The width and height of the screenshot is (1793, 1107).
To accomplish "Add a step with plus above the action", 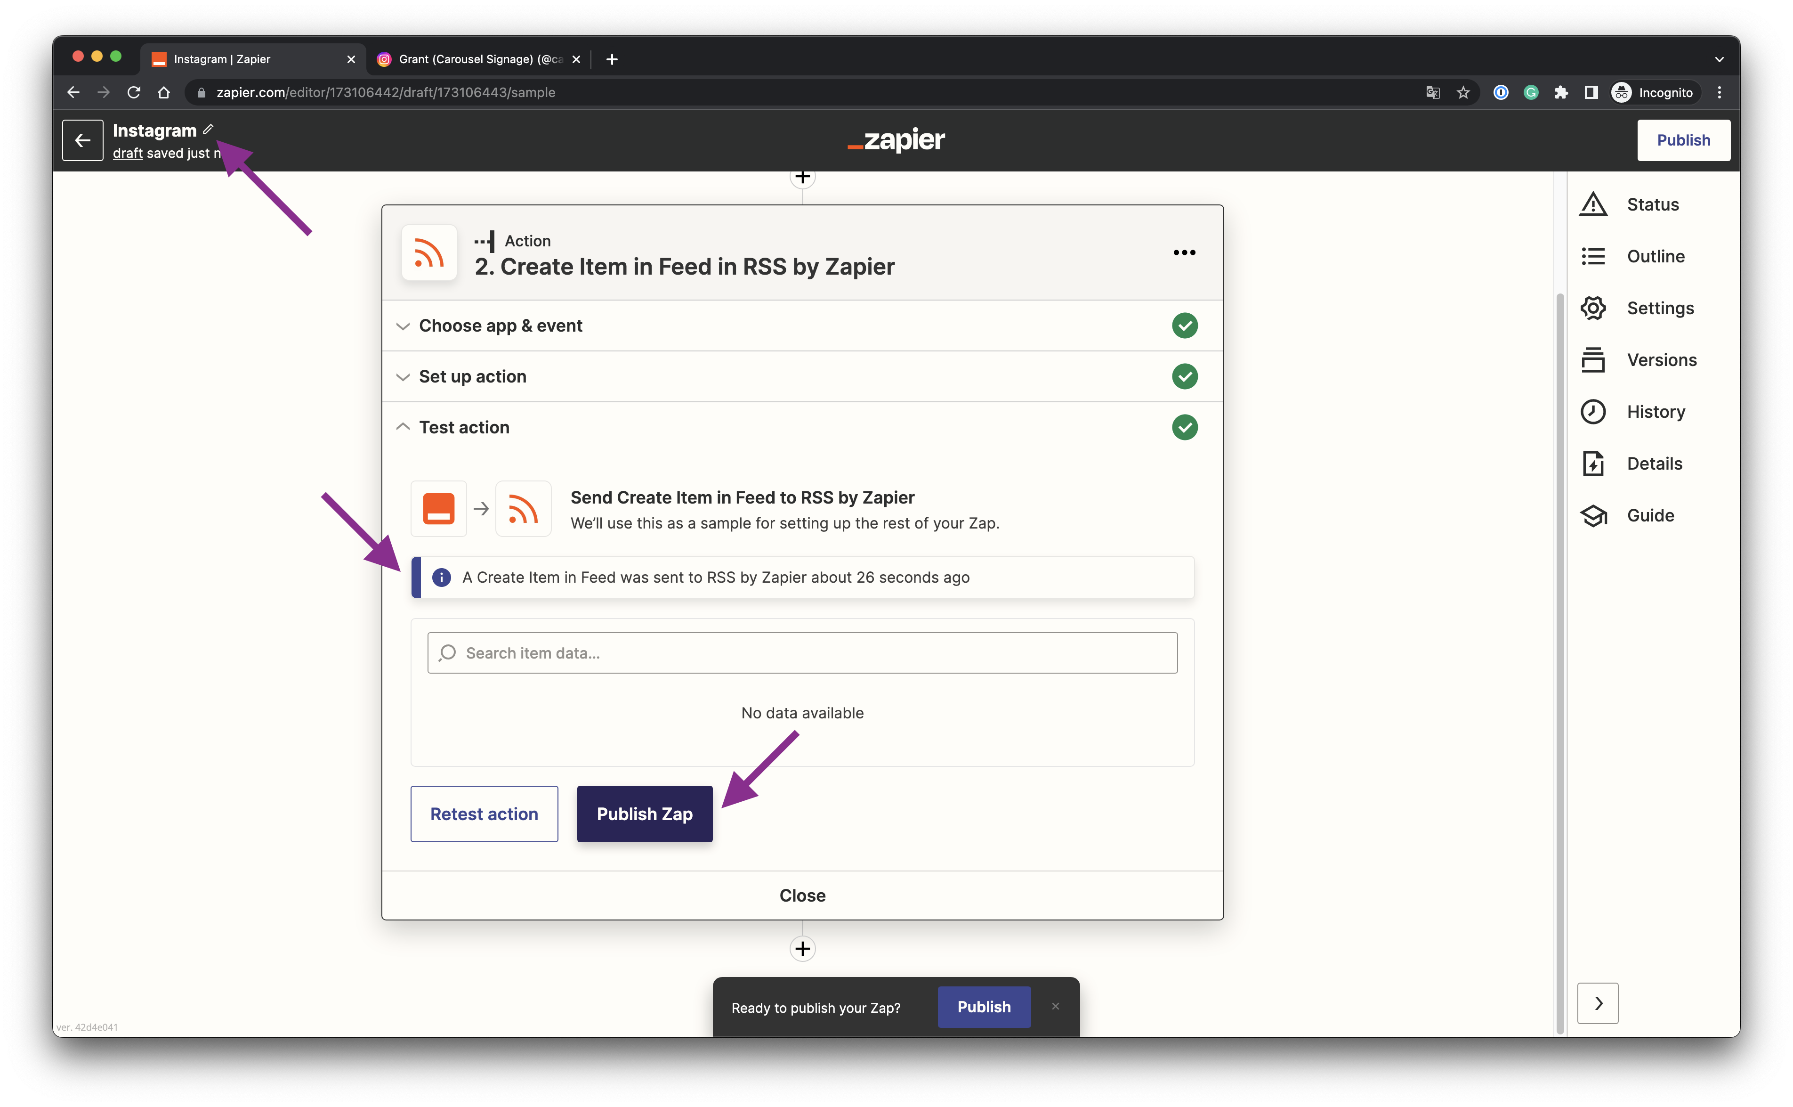I will click(x=802, y=177).
